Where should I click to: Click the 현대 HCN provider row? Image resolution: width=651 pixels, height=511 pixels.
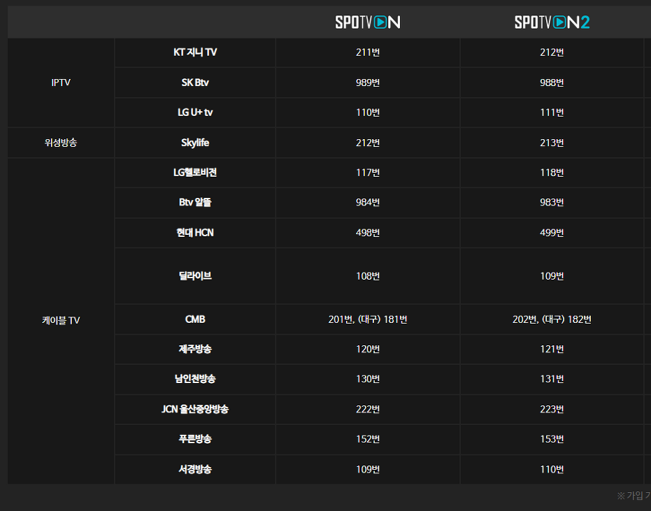pos(194,233)
